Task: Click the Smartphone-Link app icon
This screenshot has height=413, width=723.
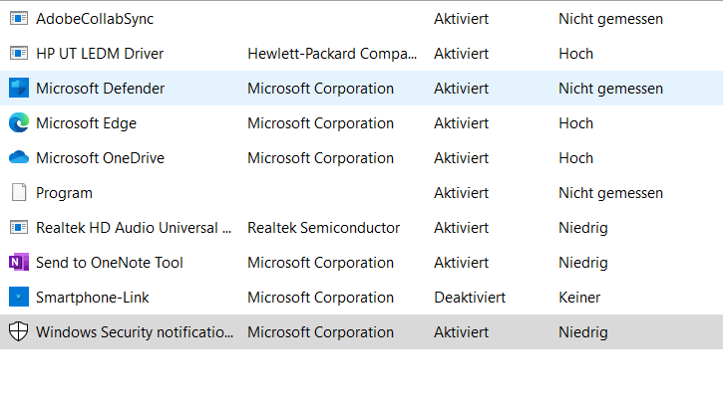Action: pos(18,297)
